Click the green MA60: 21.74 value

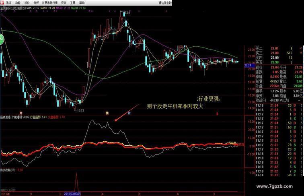click(x=78, y=8)
